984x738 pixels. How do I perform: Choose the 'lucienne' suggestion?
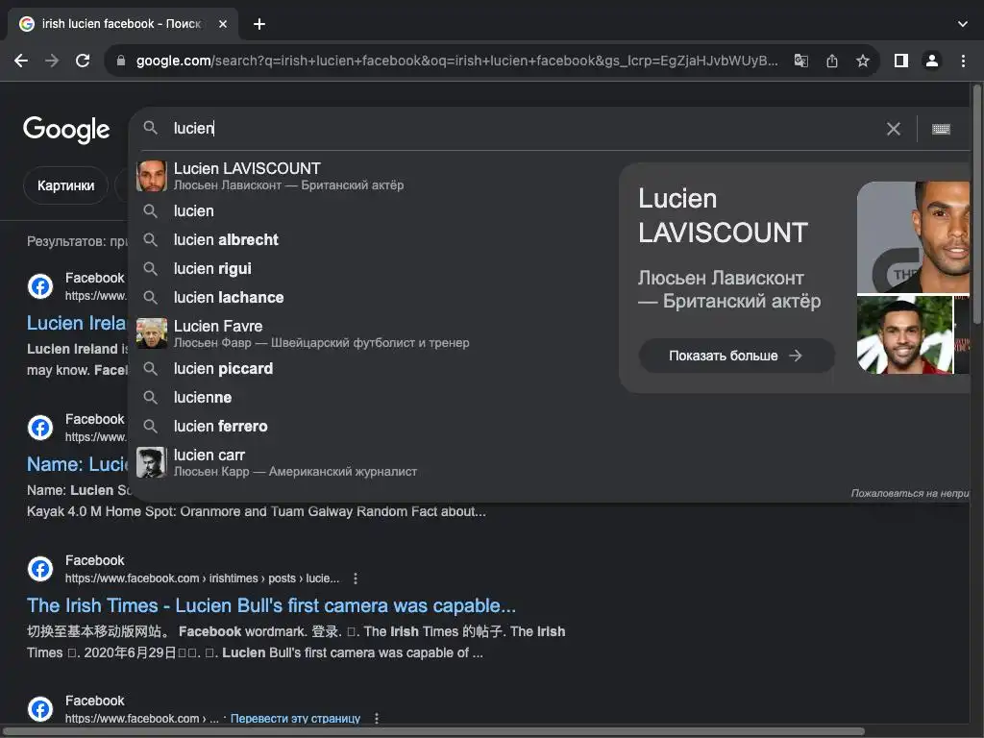point(372,397)
